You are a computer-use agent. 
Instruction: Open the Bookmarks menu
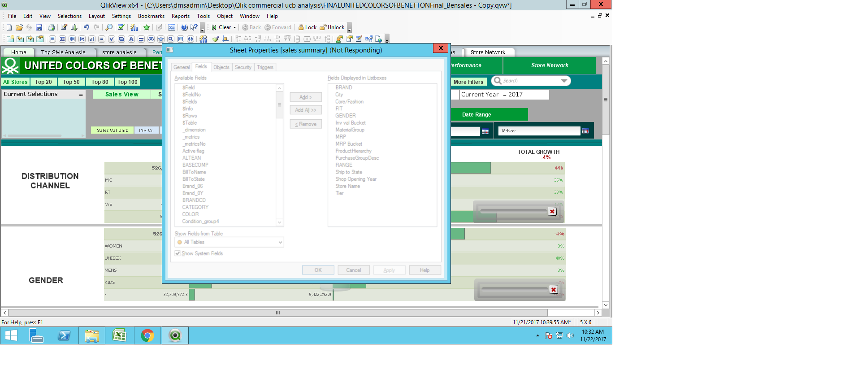click(x=151, y=16)
